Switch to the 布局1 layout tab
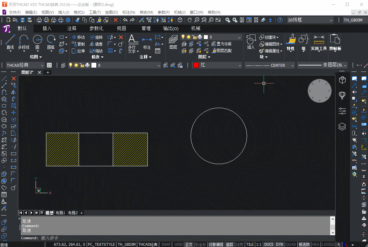This screenshot has height=247, width=368. pos(60,213)
